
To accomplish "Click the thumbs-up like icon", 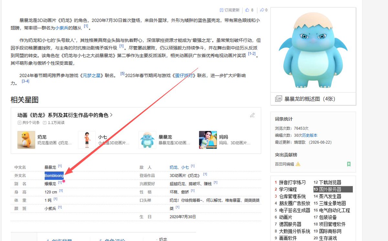I will pos(247,10).
